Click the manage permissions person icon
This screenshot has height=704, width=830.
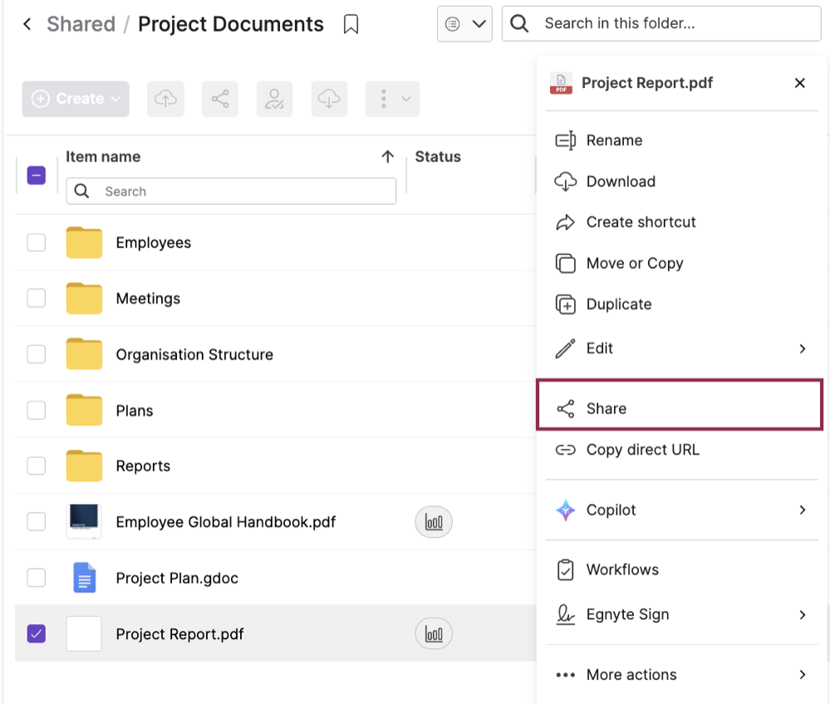[x=274, y=99]
